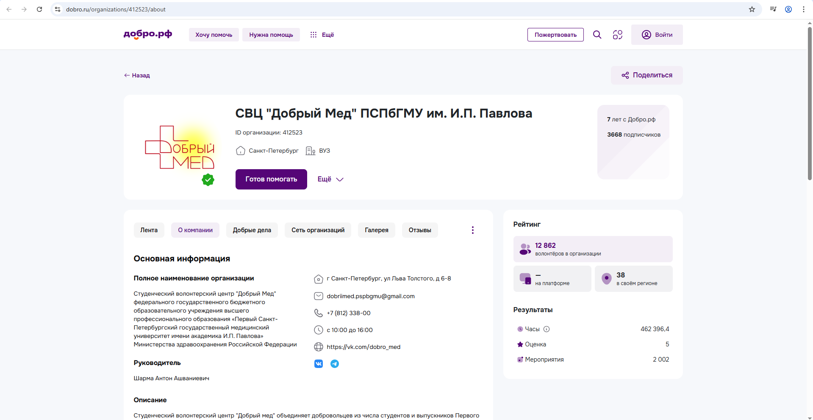Open the Ещё menu in the top navigation
813x420 pixels.
click(322, 35)
